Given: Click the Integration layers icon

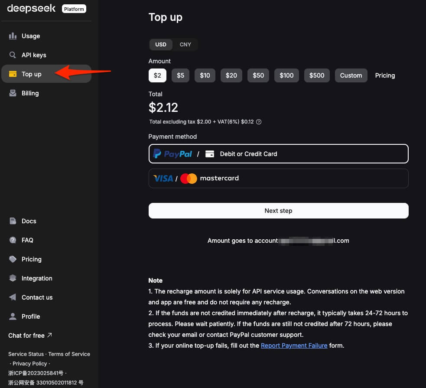Looking at the screenshot, I should (13, 278).
